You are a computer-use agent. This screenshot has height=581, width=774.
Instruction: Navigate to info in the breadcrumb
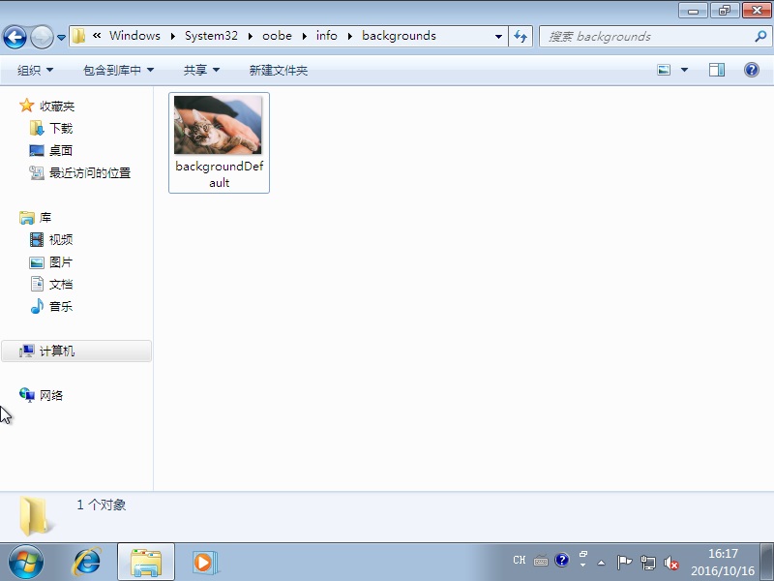coord(326,36)
